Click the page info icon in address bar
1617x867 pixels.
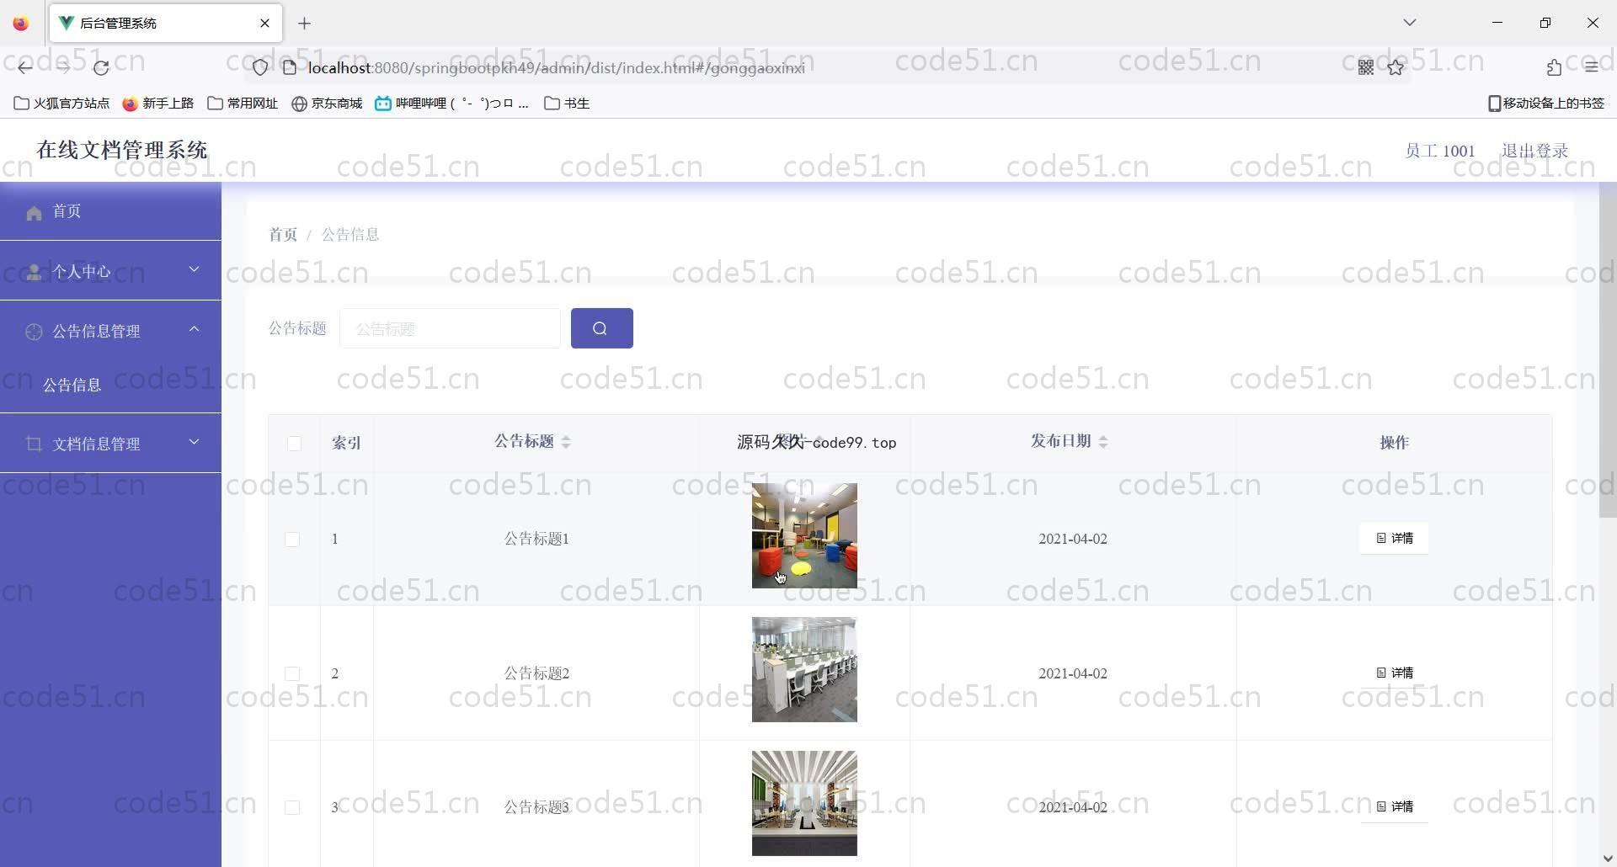point(289,67)
